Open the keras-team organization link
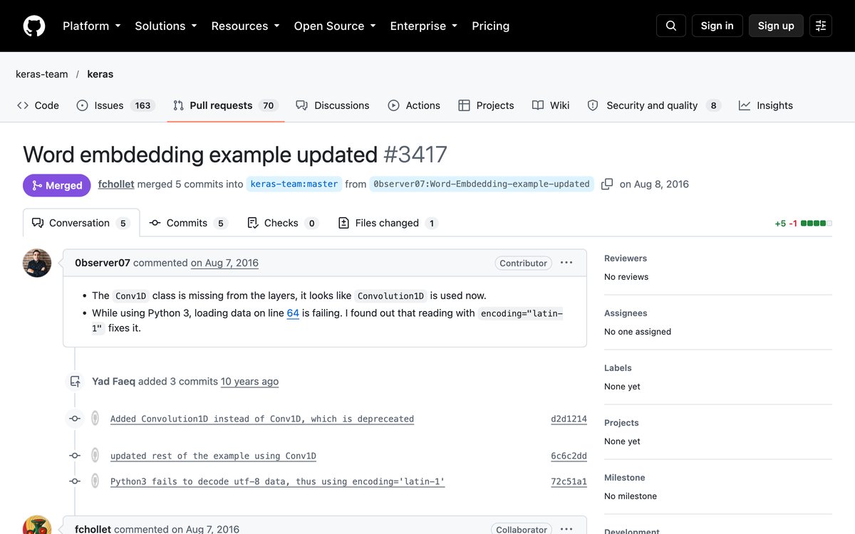The image size is (855, 534). point(42,74)
